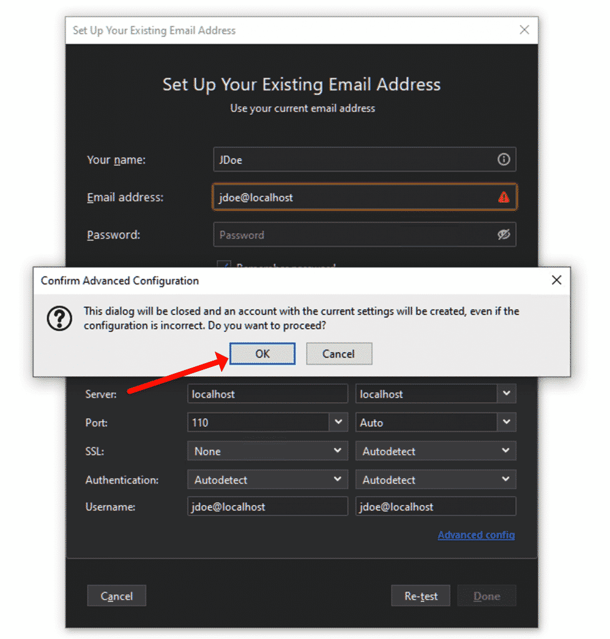Close the Confirm Advanced Configuration dialog
610x639 pixels.
pyautogui.click(x=556, y=280)
